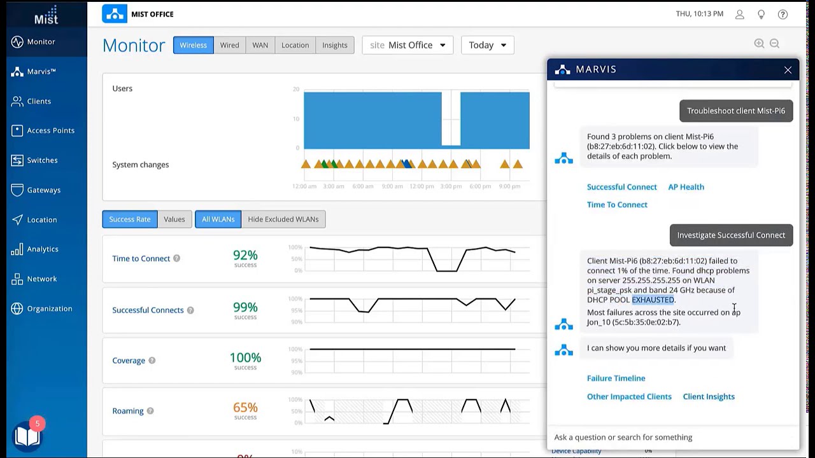Open the lightbulb notifications icon
Image resolution: width=815 pixels, height=458 pixels.
point(761,14)
